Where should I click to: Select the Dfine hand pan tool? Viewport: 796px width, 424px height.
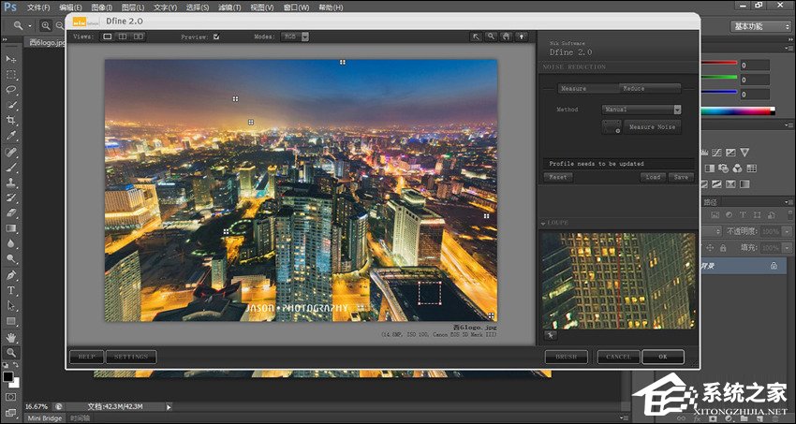tap(506, 37)
